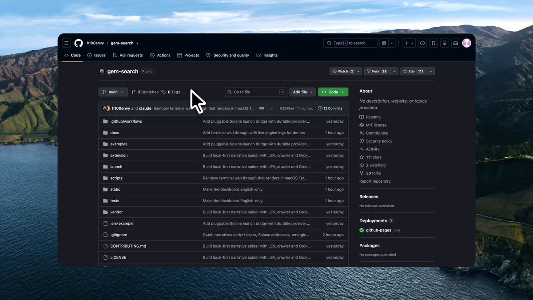Open the green Code dropdown button
The height and width of the screenshot is (300, 533).
point(333,92)
